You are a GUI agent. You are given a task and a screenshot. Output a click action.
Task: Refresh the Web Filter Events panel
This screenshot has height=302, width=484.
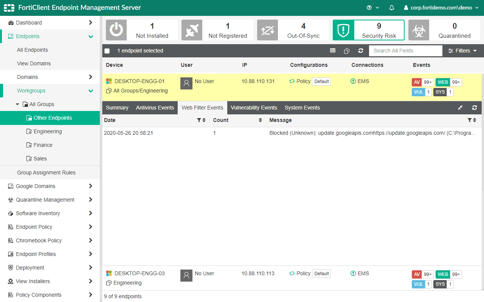[475, 108]
